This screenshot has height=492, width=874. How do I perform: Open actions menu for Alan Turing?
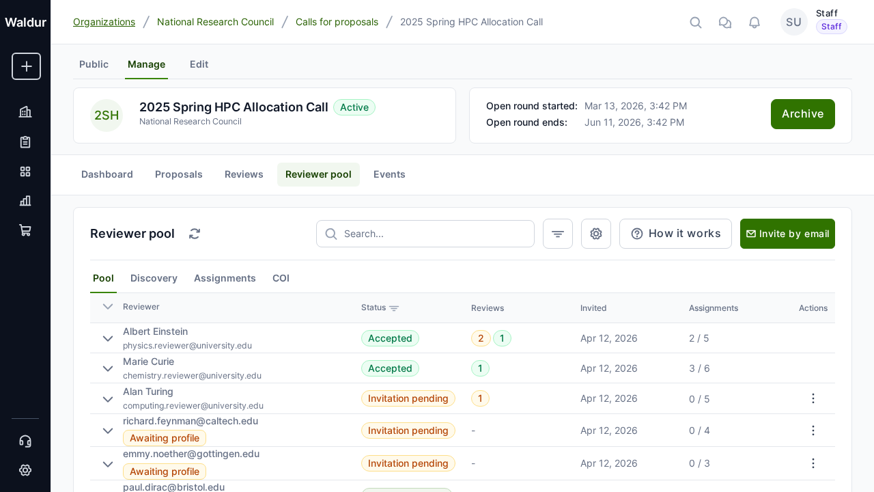tap(813, 398)
